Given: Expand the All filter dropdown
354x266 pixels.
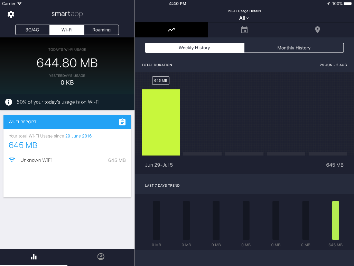Looking at the screenshot, I should click(x=244, y=18).
